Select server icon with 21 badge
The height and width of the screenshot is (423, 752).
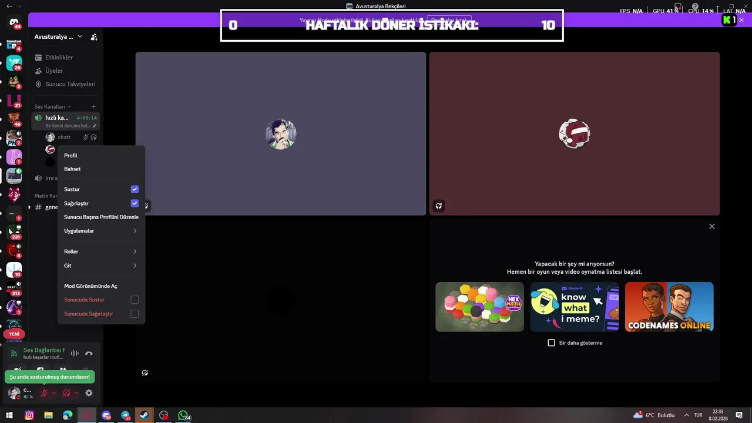click(14, 100)
